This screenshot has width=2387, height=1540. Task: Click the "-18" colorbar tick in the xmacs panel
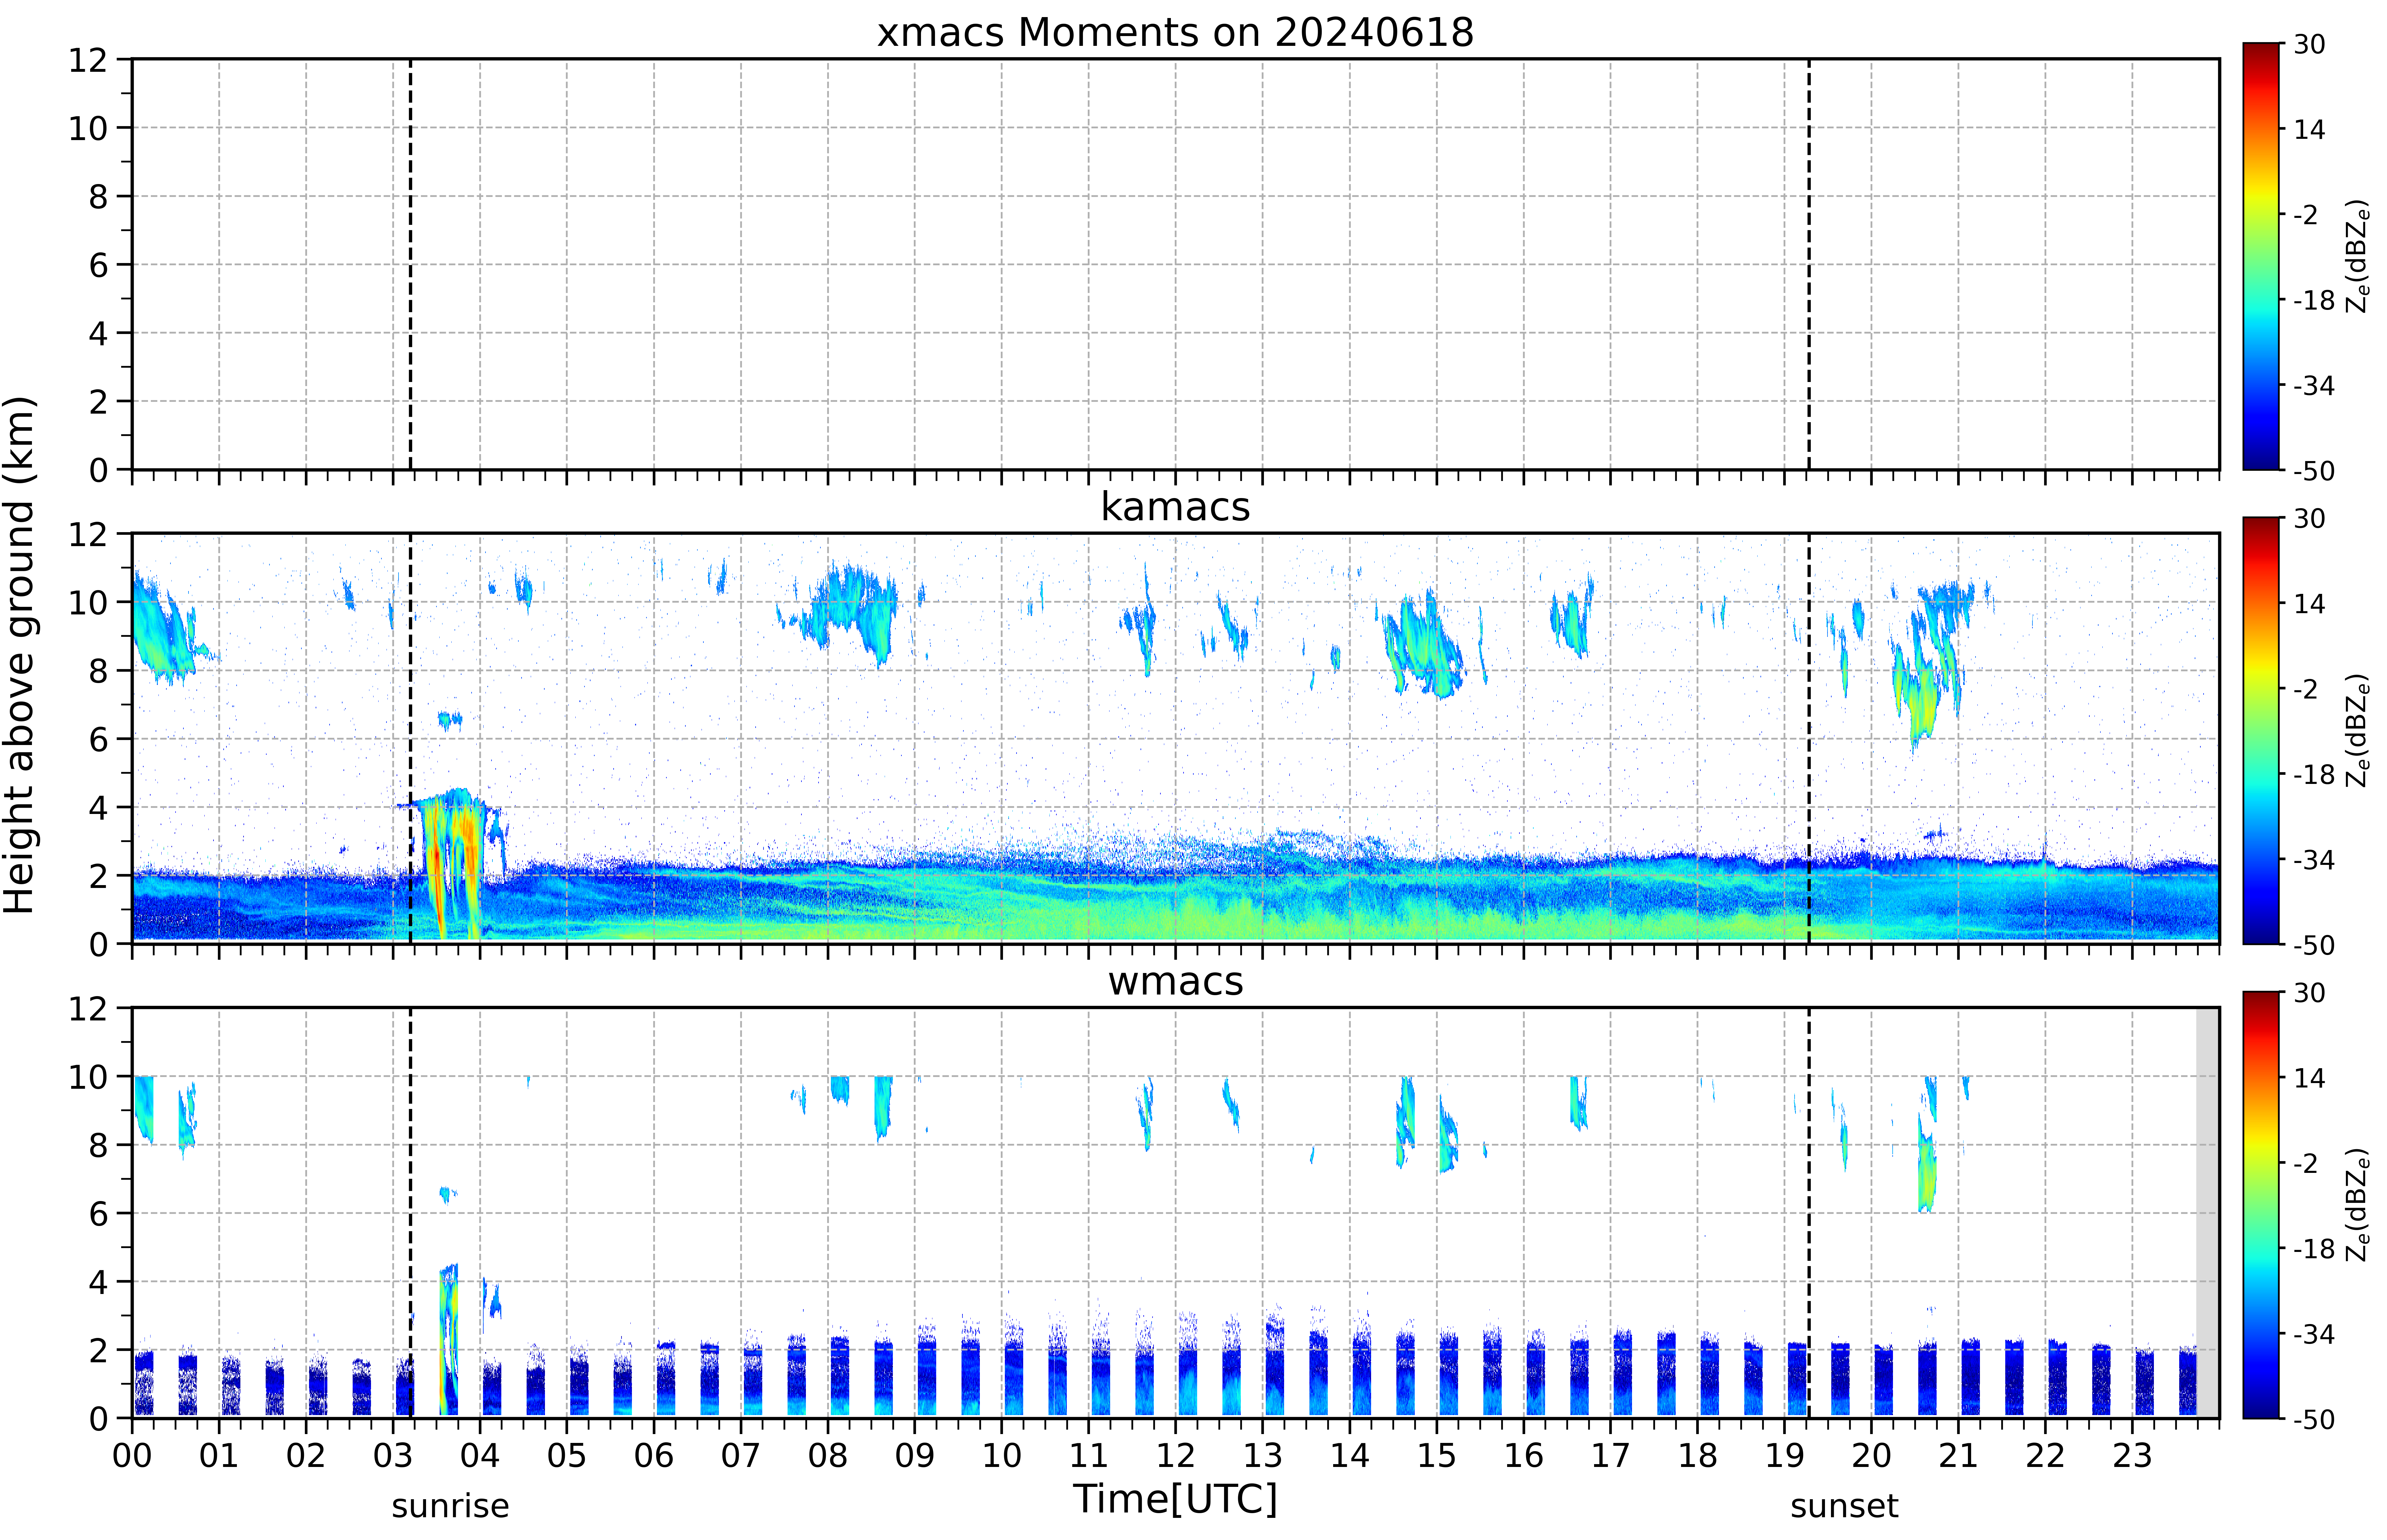(x=2314, y=300)
